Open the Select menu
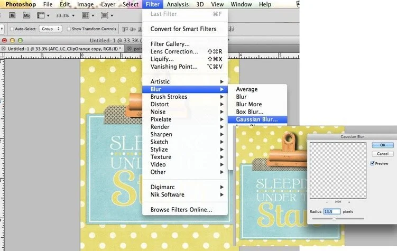Image resolution: width=397 pixels, height=251 pixels. pyautogui.click(x=131, y=4)
